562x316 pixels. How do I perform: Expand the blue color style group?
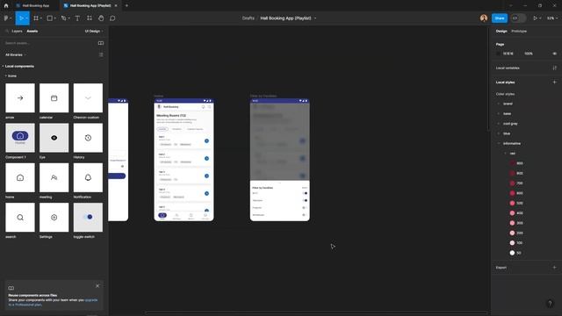click(x=499, y=133)
